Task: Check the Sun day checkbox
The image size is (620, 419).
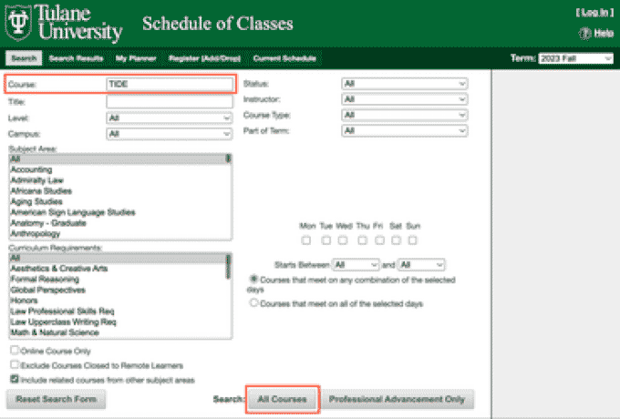Action: [x=412, y=240]
